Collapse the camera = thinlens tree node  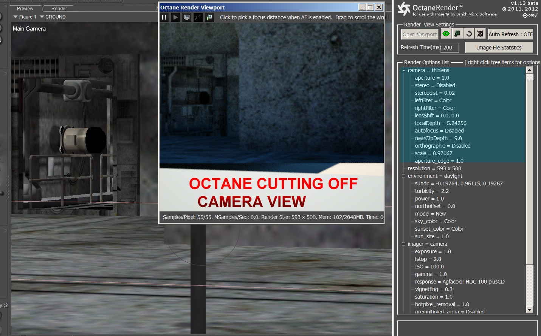pos(403,70)
